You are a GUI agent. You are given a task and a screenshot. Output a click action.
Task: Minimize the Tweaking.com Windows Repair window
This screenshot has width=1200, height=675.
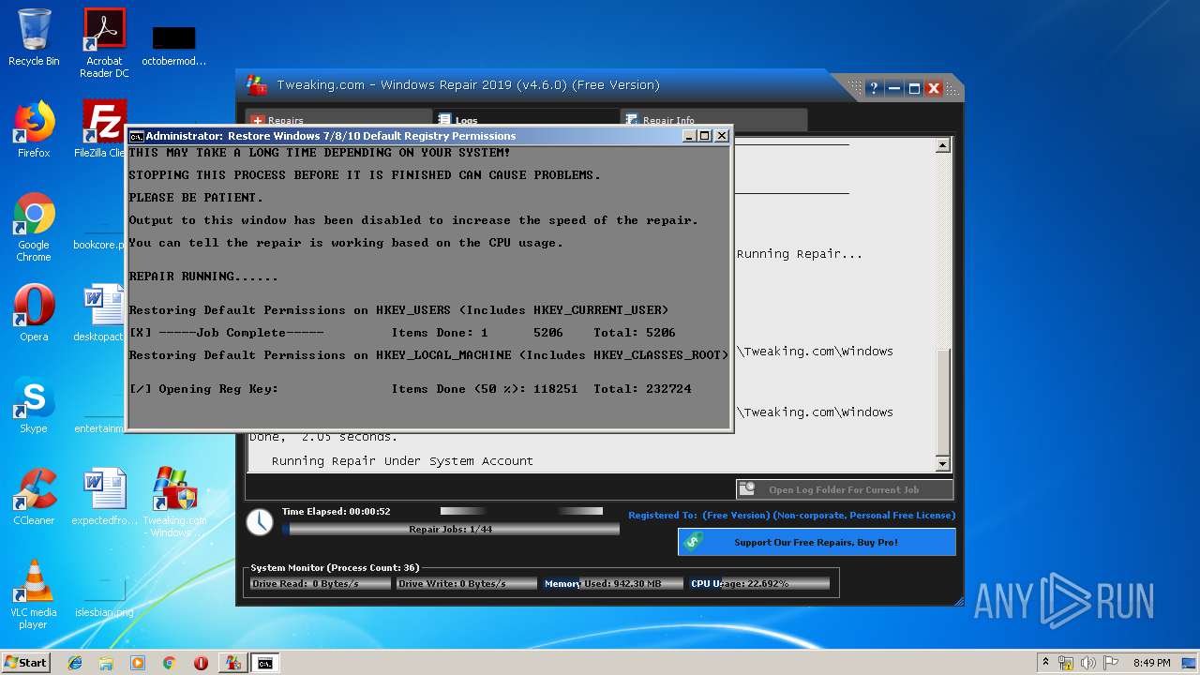pos(894,88)
